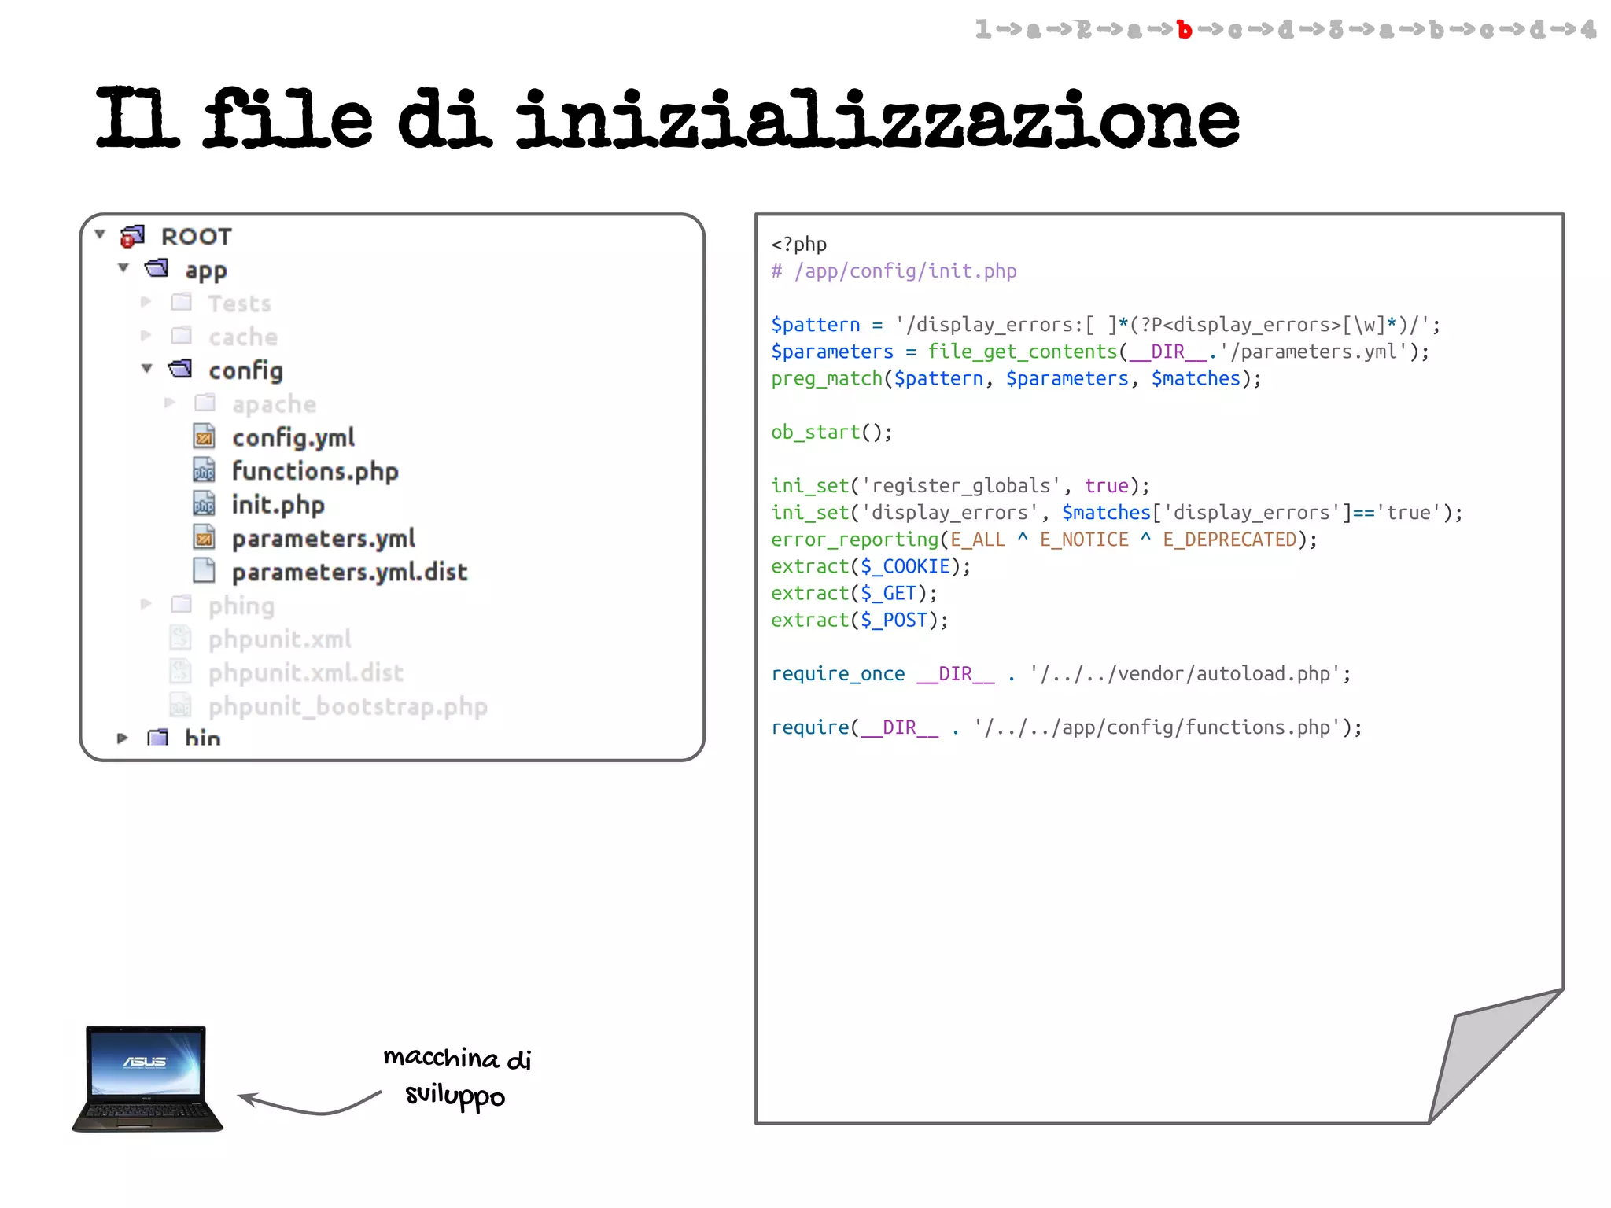This screenshot has width=1611, height=1208.
Task: Click the bin folder icon
Action: pos(157,738)
